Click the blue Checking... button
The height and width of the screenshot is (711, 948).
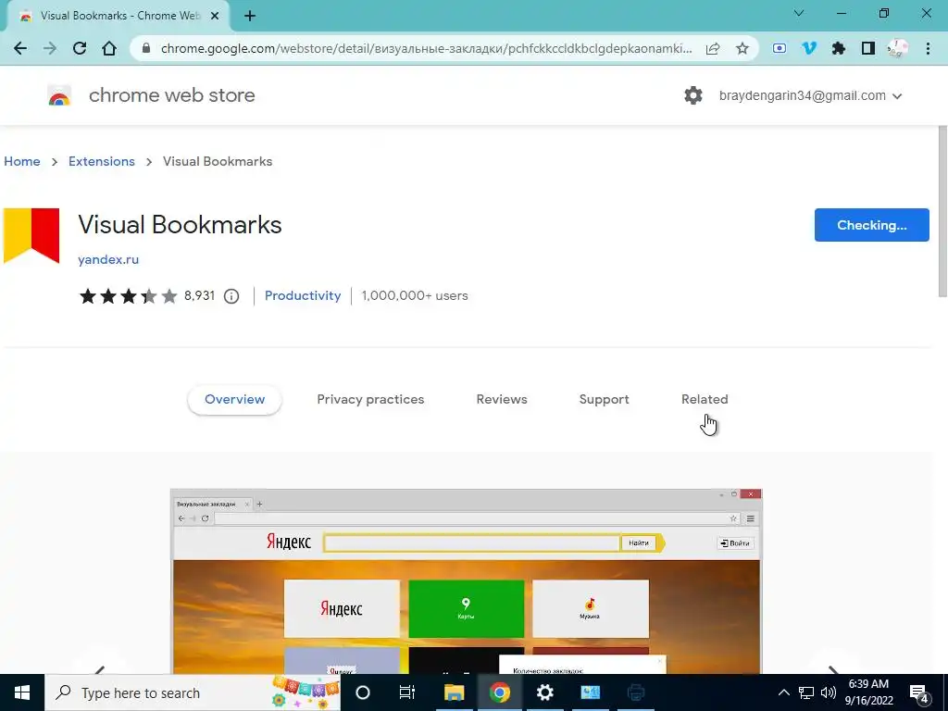pyautogui.click(x=871, y=225)
